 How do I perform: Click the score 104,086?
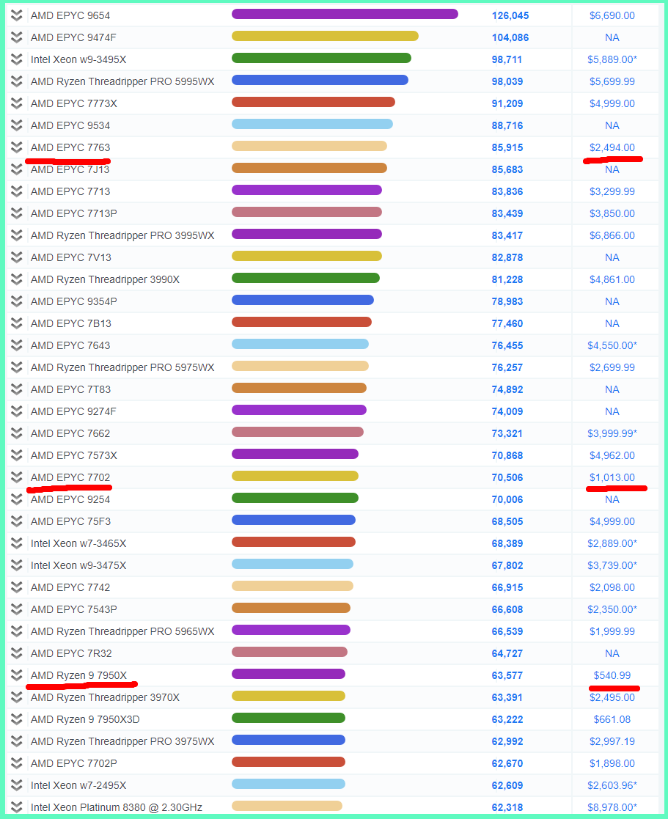pos(510,37)
